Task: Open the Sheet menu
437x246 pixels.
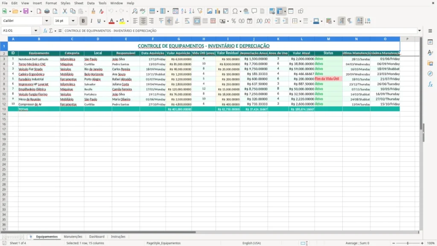Action: 79,3
